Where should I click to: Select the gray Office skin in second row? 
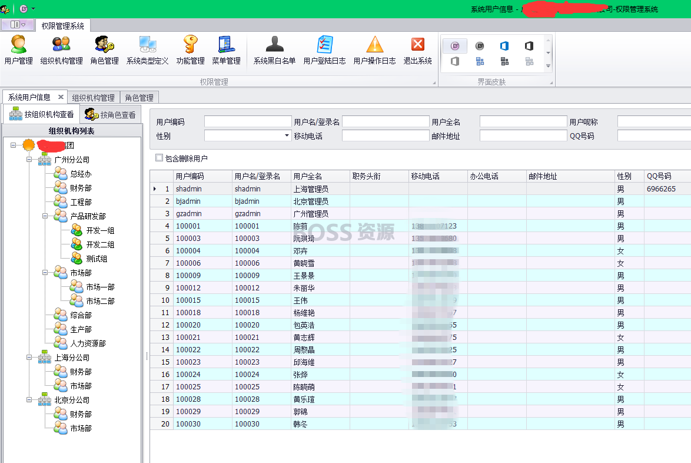pyautogui.click(x=455, y=61)
